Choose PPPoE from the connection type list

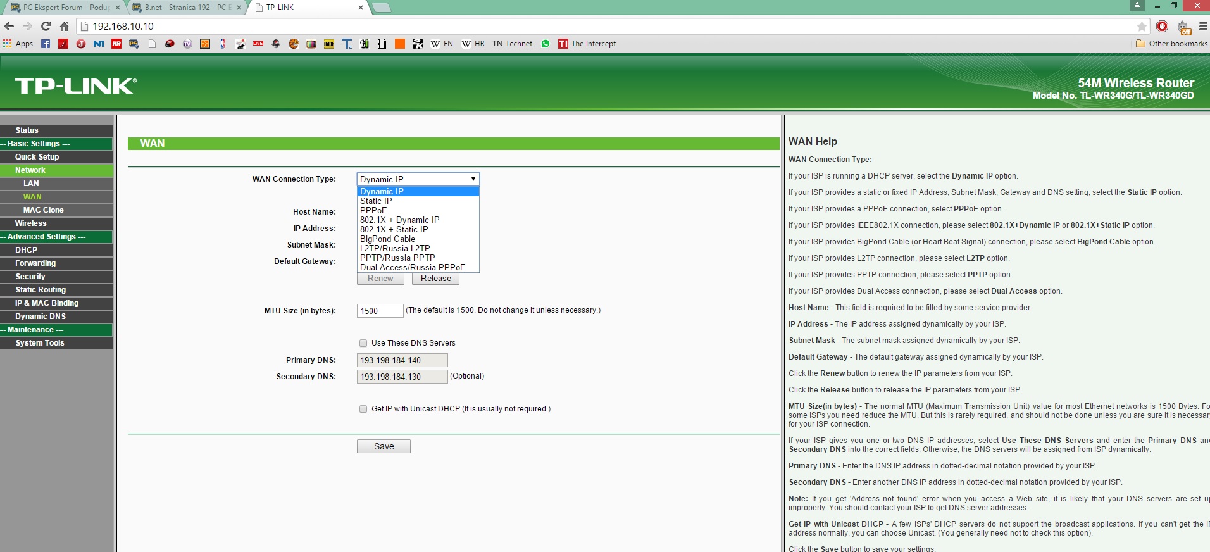point(373,210)
